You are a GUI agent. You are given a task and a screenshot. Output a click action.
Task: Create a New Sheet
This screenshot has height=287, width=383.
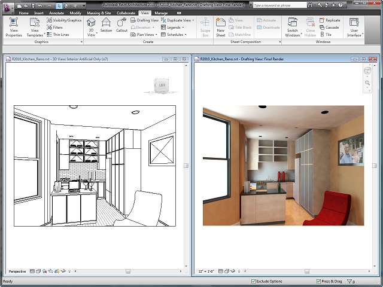tap(221, 28)
